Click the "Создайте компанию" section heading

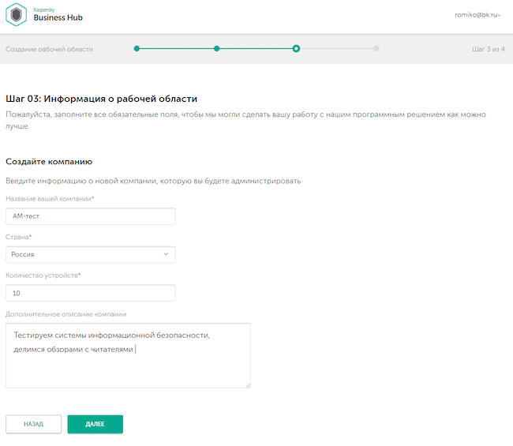pyautogui.click(x=49, y=162)
